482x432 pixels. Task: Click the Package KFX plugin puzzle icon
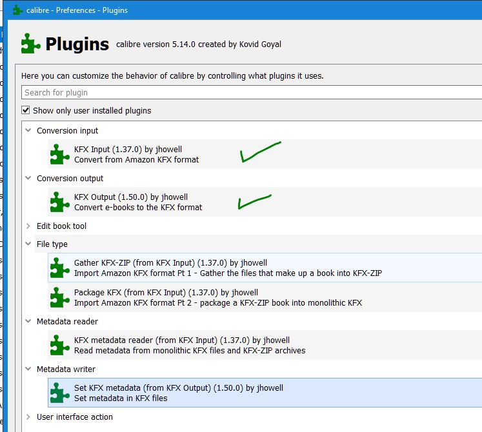59,297
